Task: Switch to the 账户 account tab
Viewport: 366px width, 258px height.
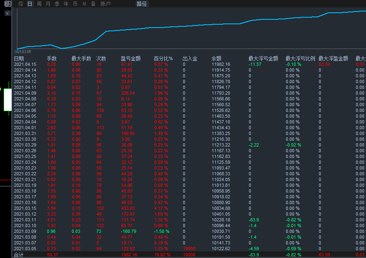Action: [x=105, y=4]
